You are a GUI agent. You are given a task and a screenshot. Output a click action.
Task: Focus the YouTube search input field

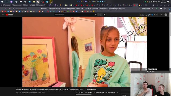(74, 15)
